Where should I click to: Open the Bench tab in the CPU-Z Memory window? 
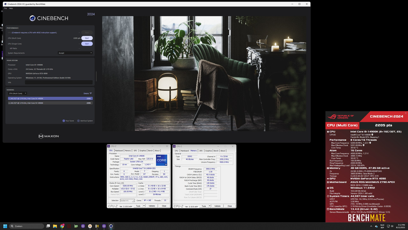216,151
